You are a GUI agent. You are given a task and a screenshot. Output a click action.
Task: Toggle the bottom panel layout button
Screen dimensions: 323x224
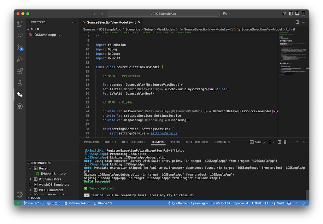pyautogui.click(x=297, y=14)
